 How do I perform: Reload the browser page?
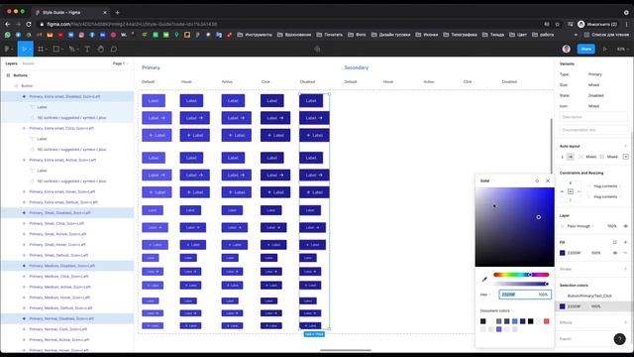tap(29, 24)
